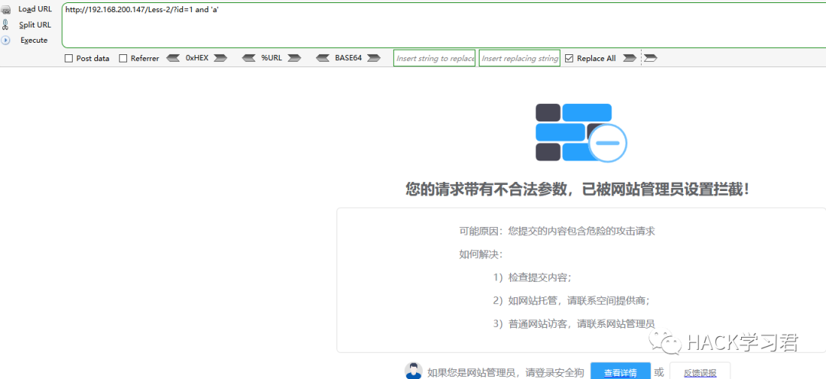
Task: Click the blocked request heading text
Action: [577, 189]
